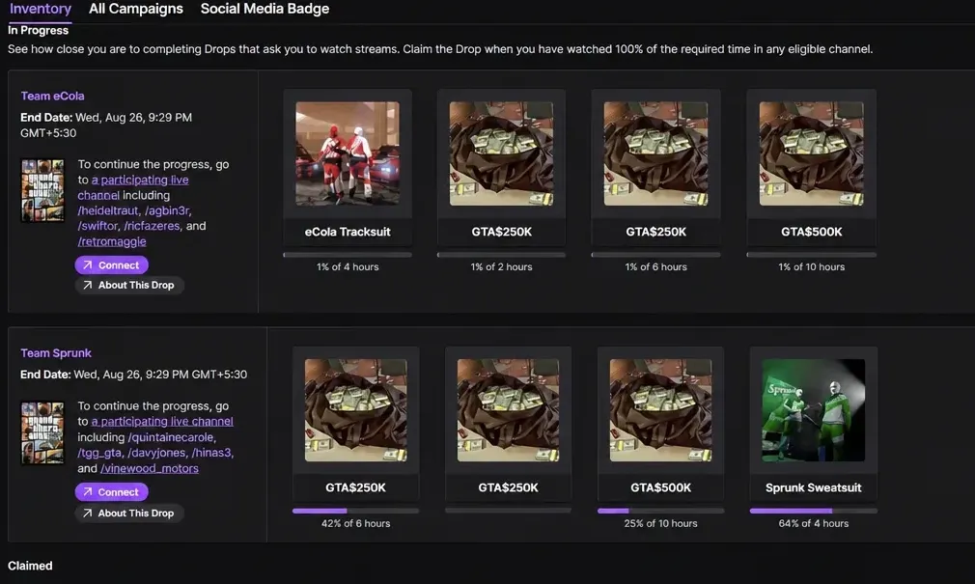Select eCola GTA$250K thumbnail with 2 hours
The image size is (975, 584).
click(x=502, y=153)
